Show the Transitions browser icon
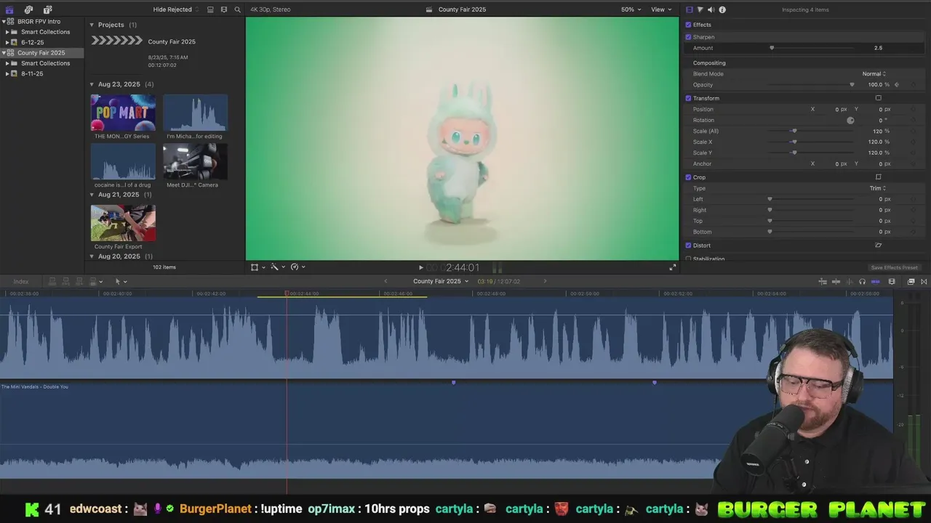 924,281
